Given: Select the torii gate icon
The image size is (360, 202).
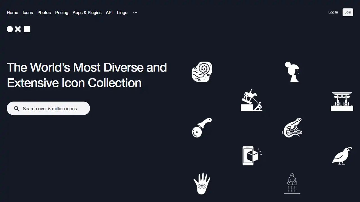Looking at the screenshot, I should click(x=342, y=101).
